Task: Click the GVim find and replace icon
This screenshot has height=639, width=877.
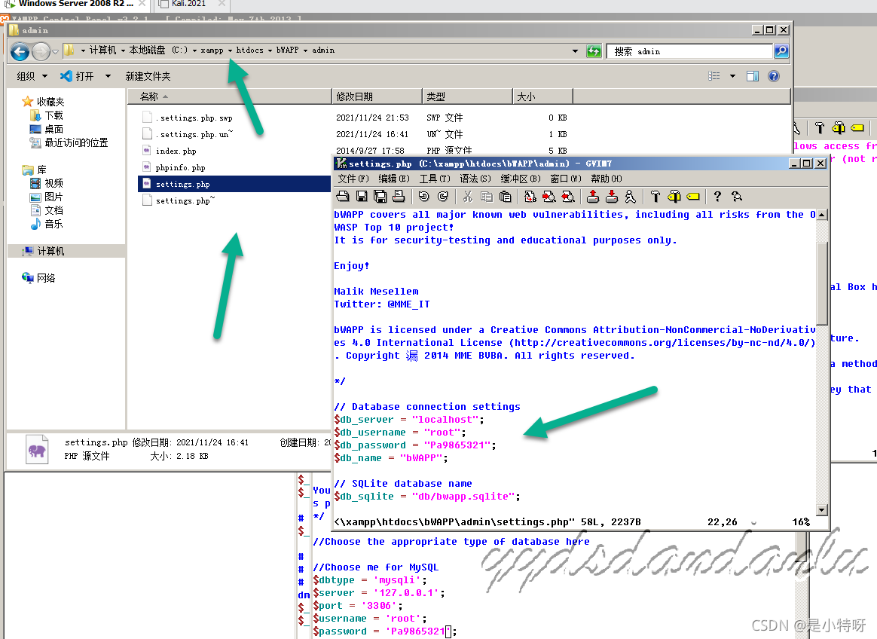Action: 530,197
